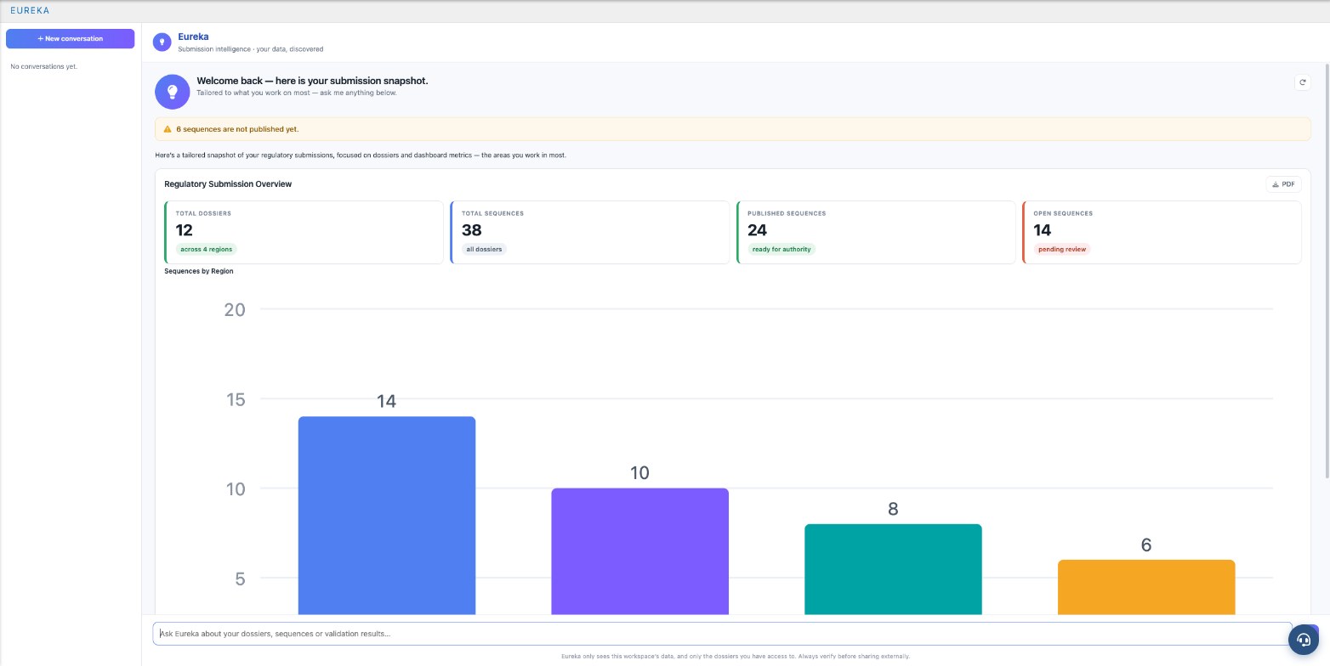Click the Published Sequences value 24
Screen dimensions: 1330x666
click(758, 230)
